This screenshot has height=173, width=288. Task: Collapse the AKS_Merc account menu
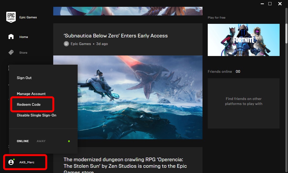[27, 162]
